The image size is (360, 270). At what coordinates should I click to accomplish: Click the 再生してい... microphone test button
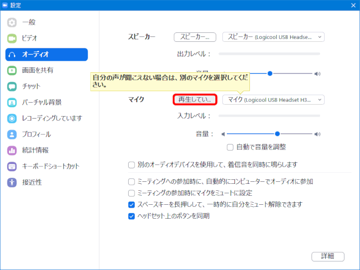(195, 100)
